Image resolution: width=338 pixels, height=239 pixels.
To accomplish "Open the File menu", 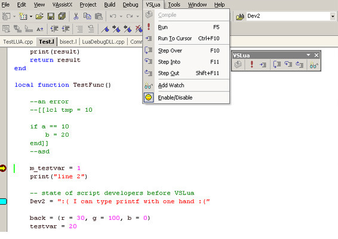I will 5,5.
